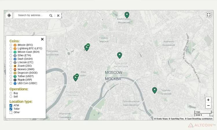Click the Ether coin icon
The image size is (217, 130).
15,55
